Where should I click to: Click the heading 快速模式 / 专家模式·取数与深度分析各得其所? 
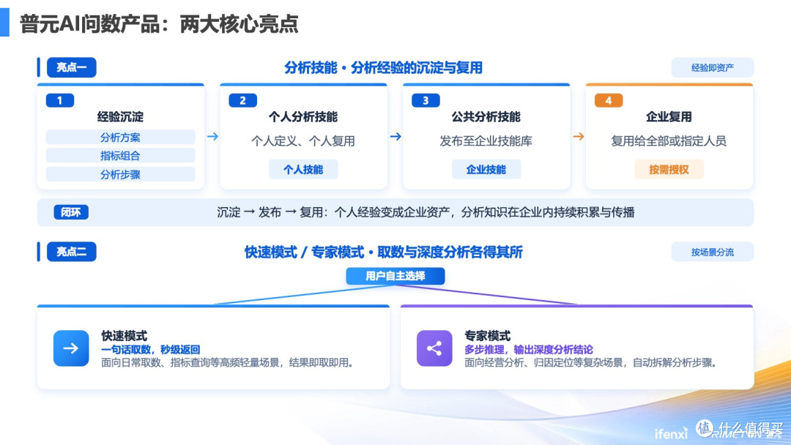coord(383,252)
